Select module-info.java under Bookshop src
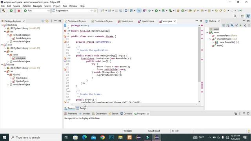Viewport: 251px width, 141px height. pos(22,42)
